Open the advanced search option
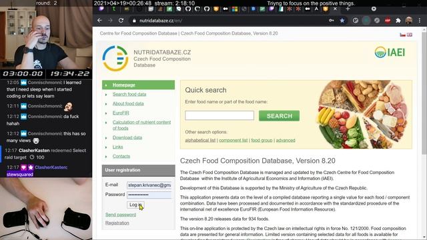Image resolution: width=427 pixels, height=240 pixels. click(x=286, y=141)
